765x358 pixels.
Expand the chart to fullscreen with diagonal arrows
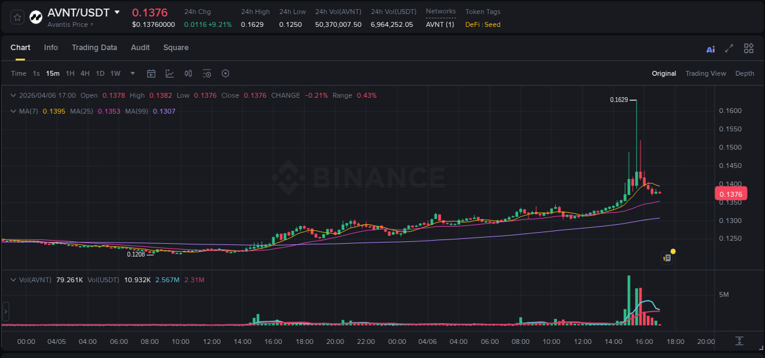point(728,48)
